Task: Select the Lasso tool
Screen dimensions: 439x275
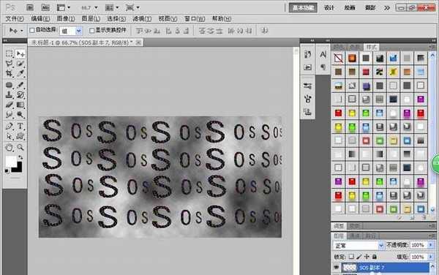Action: [9, 64]
